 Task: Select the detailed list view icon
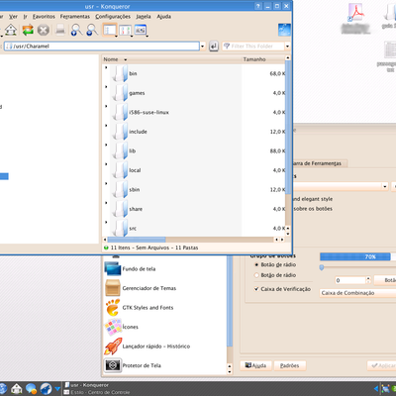[109, 30]
